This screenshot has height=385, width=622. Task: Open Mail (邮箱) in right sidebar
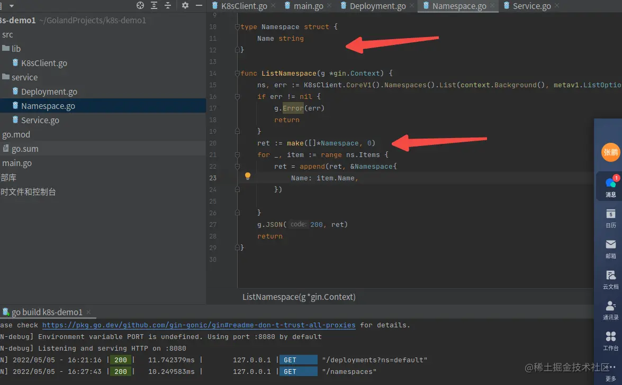point(610,249)
